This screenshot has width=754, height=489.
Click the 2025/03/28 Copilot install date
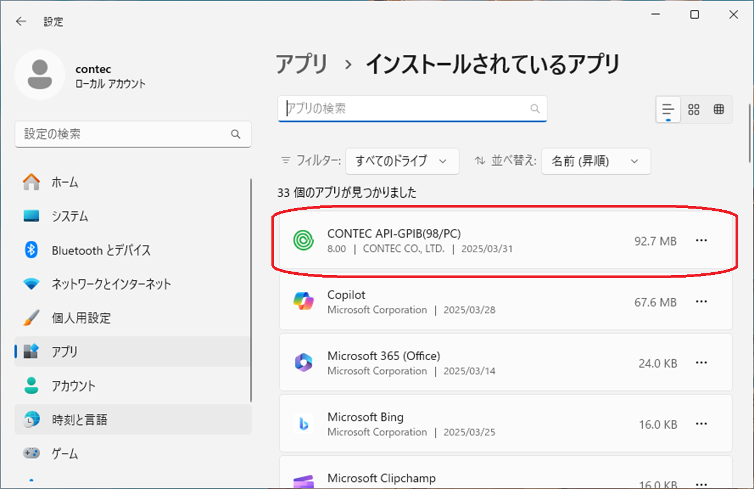click(x=470, y=310)
